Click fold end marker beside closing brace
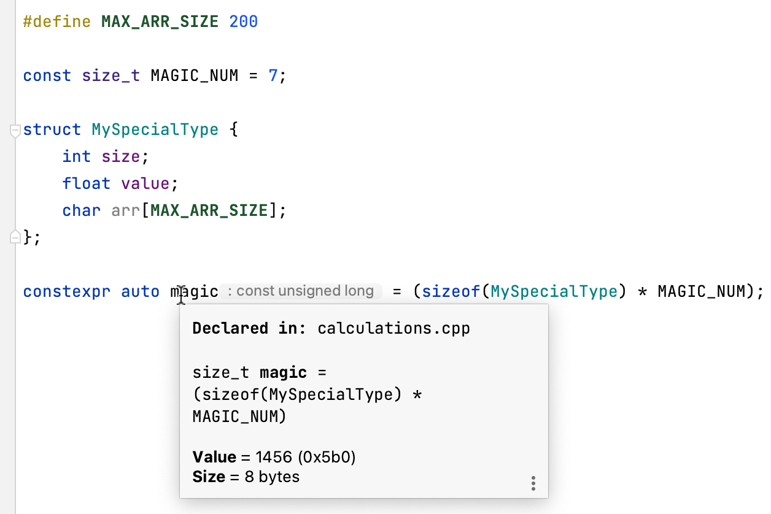 point(15,237)
